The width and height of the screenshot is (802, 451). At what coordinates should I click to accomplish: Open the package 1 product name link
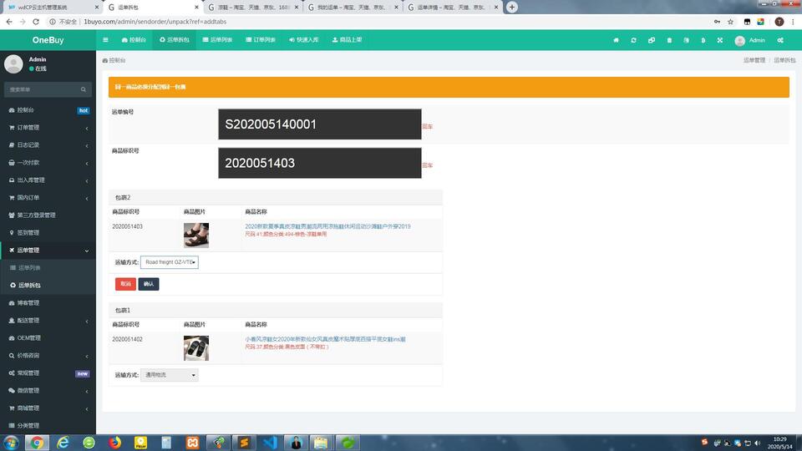coord(325,340)
